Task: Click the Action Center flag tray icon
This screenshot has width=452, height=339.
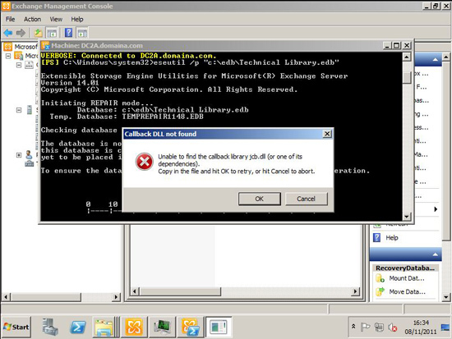Action: point(365,327)
